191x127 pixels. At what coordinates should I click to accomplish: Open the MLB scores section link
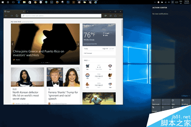[x=87, y=60]
